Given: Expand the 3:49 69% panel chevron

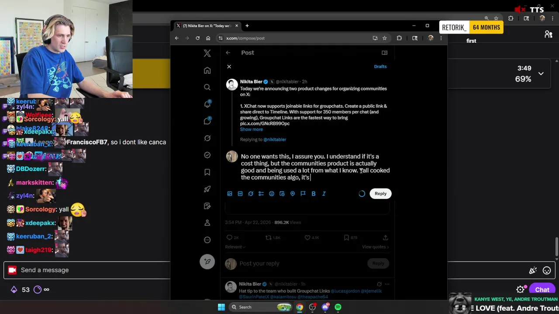Looking at the screenshot, I should coord(541,74).
